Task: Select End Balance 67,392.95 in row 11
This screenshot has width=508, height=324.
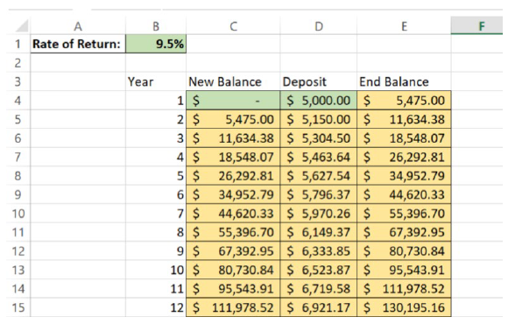Action: coord(404,232)
